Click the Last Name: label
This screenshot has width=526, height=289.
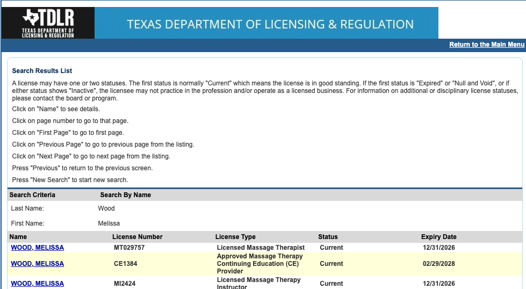click(27, 208)
